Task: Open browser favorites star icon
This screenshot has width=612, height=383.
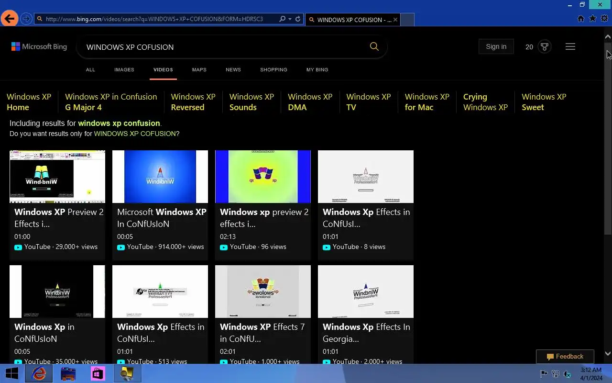Action: [x=592, y=19]
